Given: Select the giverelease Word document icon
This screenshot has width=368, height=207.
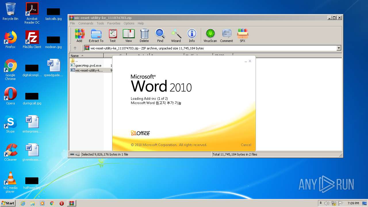Looking at the screenshot, I should 32,152.
